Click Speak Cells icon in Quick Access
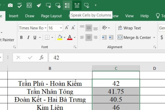This screenshot has height=110, width=165. pos(48,5)
